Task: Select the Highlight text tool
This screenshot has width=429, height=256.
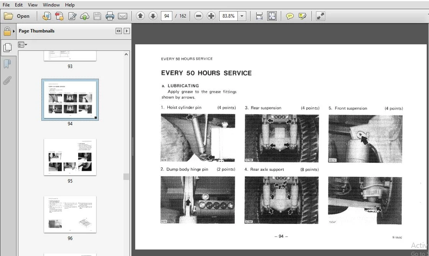Action: pyautogui.click(x=302, y=16)
